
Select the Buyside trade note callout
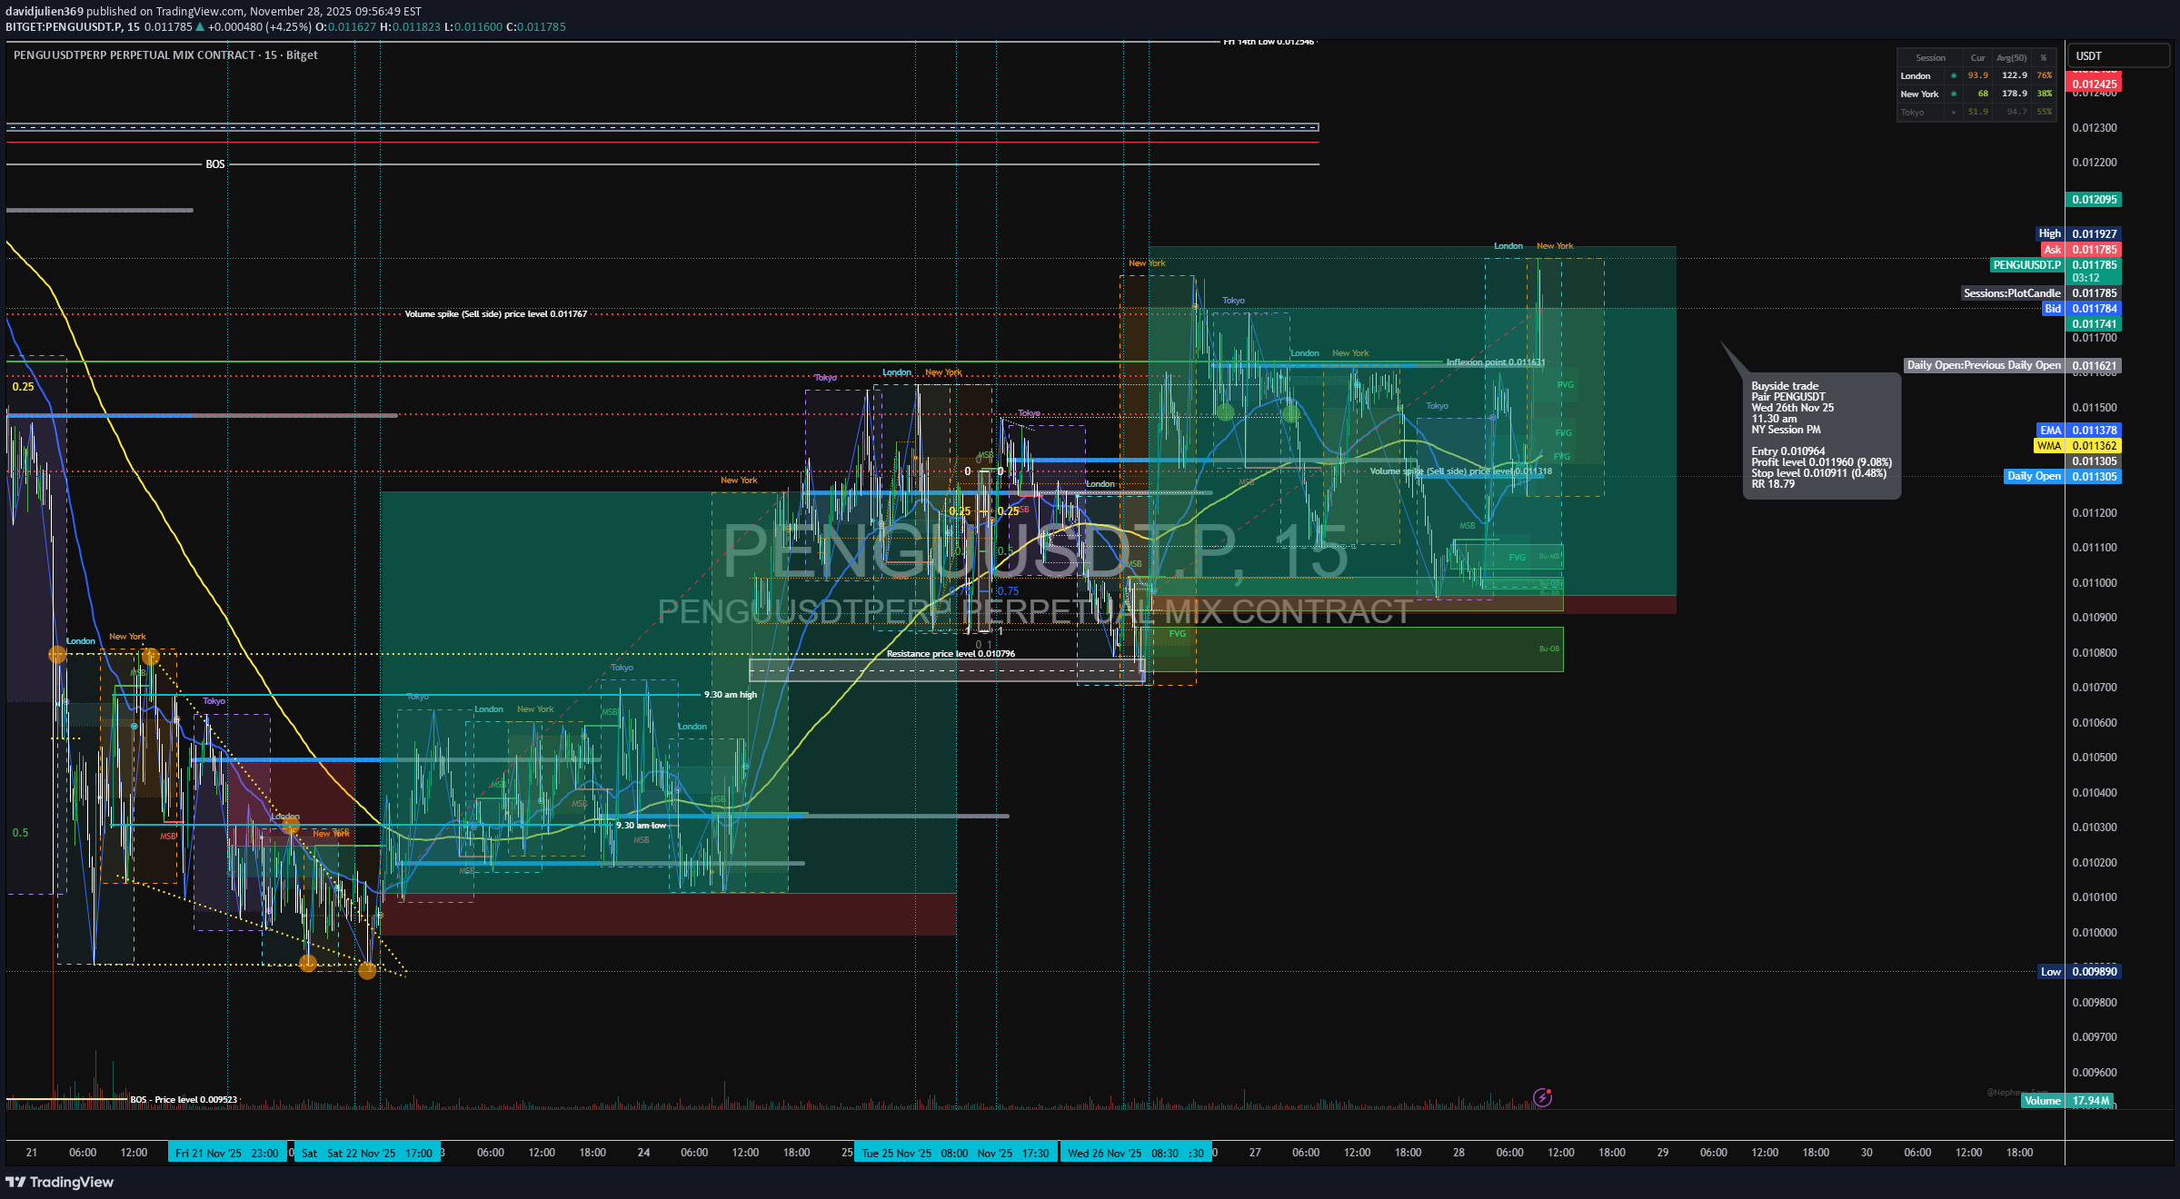tap(1820, 435)
